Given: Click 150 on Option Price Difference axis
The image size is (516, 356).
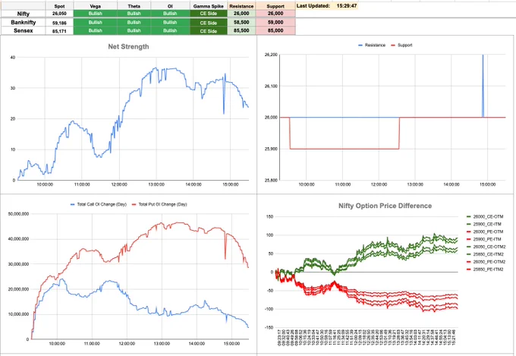Looking at the screenshot, I should [x=270, y=216].
